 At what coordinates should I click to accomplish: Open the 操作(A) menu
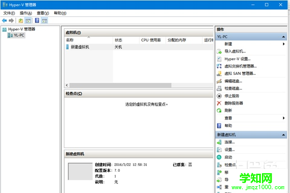(x=26, y=13)
